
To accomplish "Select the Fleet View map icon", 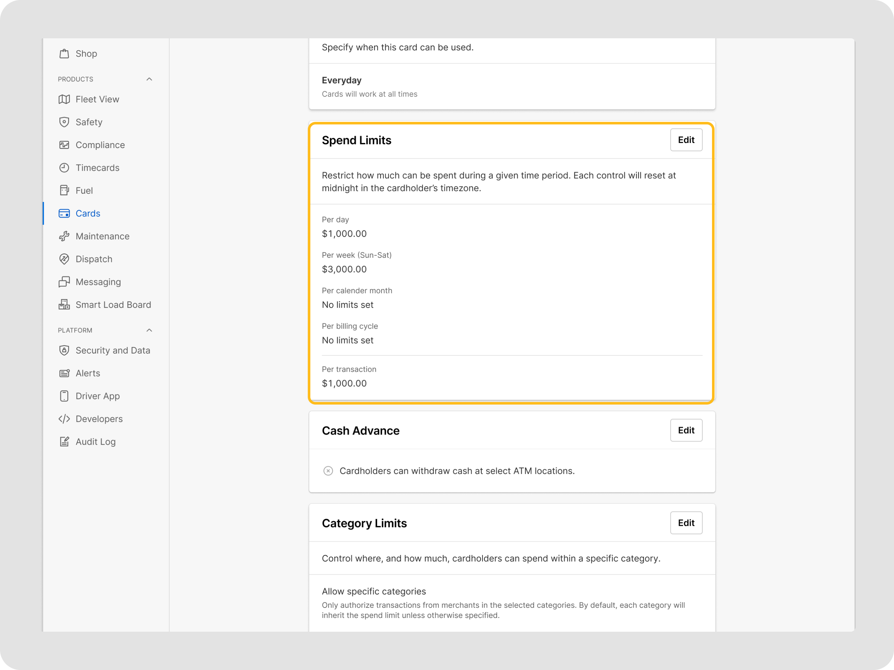I will 65,99.
